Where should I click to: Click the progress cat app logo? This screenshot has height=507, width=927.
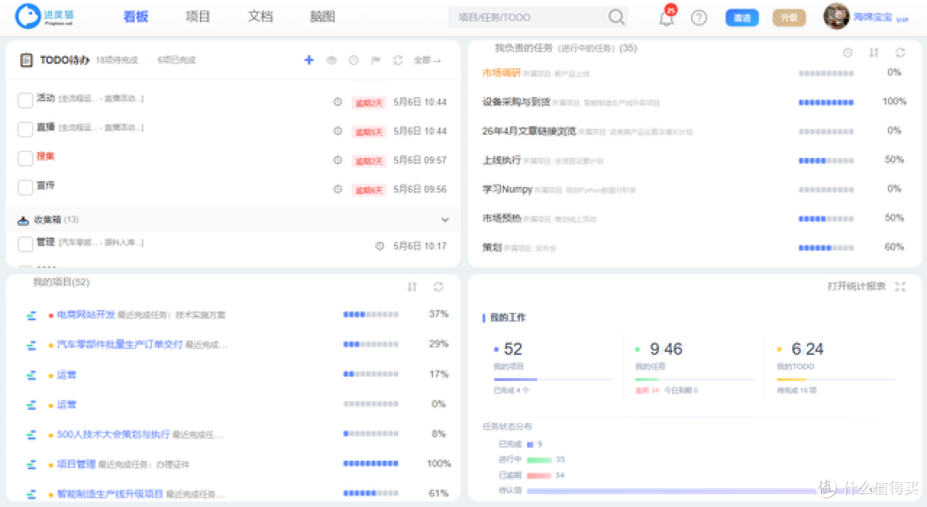[x=45, y=16]
